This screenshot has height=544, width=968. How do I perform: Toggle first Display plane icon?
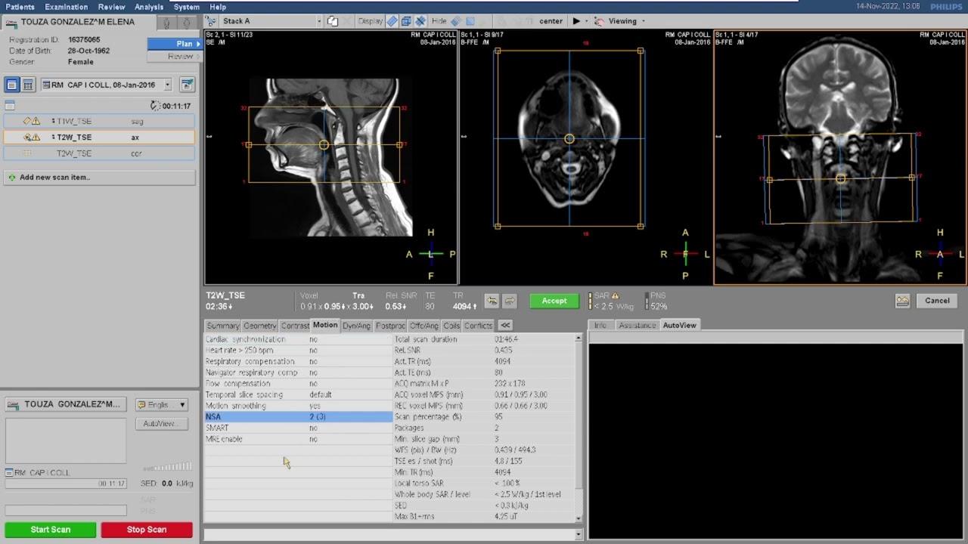(x=392, y=21)
